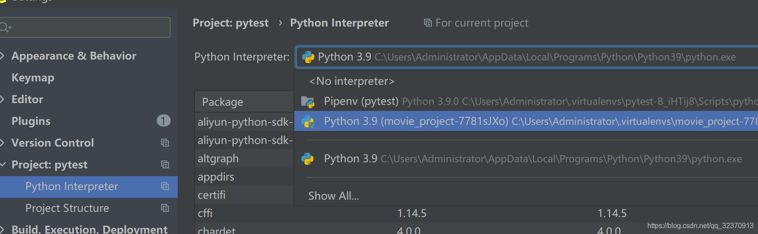Open the Python Interpreter combo box
The height and width of the screenshot is (234, 758).
(527, 57)
